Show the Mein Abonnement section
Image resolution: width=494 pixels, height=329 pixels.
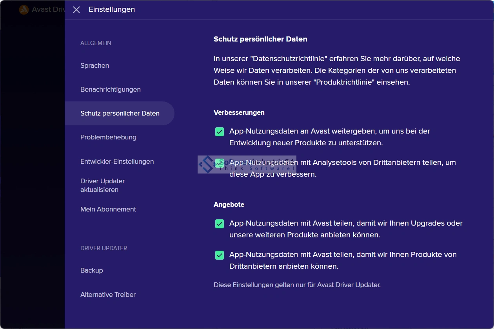(108, 209)
